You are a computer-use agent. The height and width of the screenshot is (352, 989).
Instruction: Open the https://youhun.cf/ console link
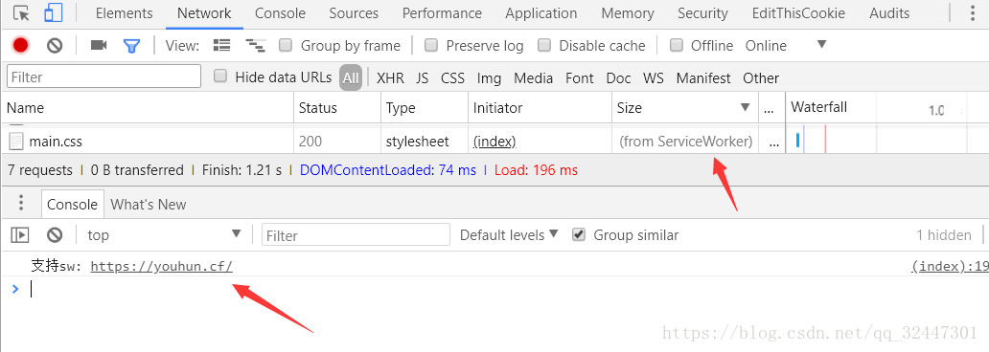tap(161, 266)
